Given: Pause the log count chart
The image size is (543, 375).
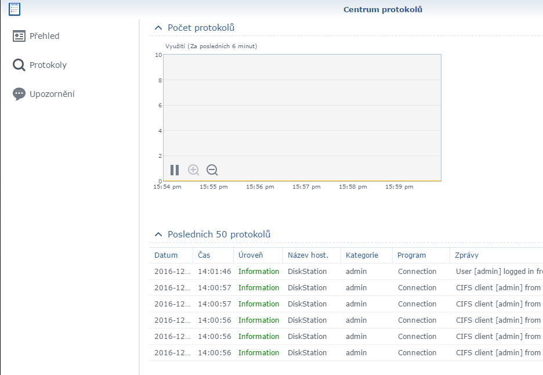Looking at the screenshot, I should [175, 170].
